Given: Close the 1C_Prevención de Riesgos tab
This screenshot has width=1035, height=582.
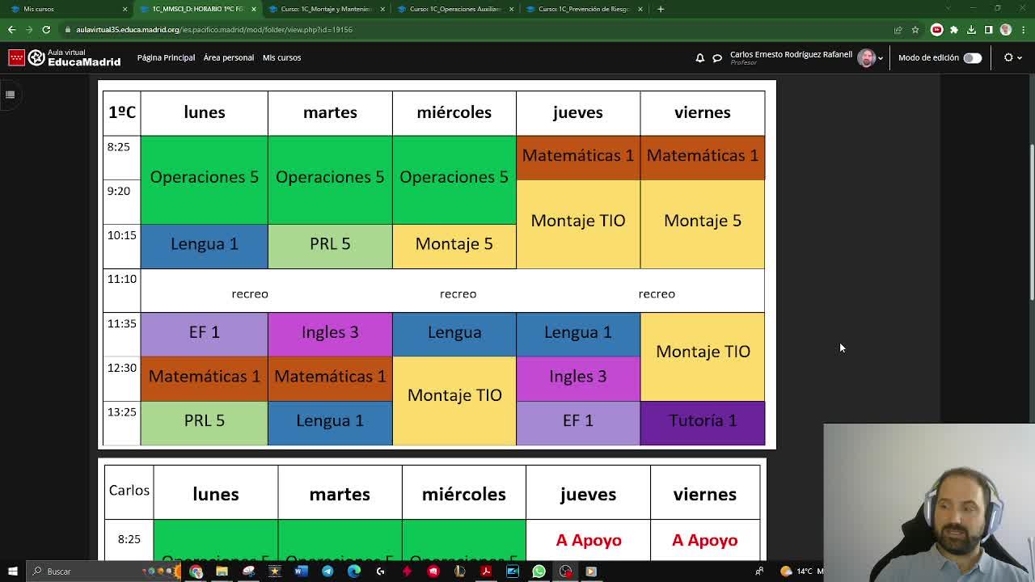Looking at the screenshot, I should [x=640, y=9].
